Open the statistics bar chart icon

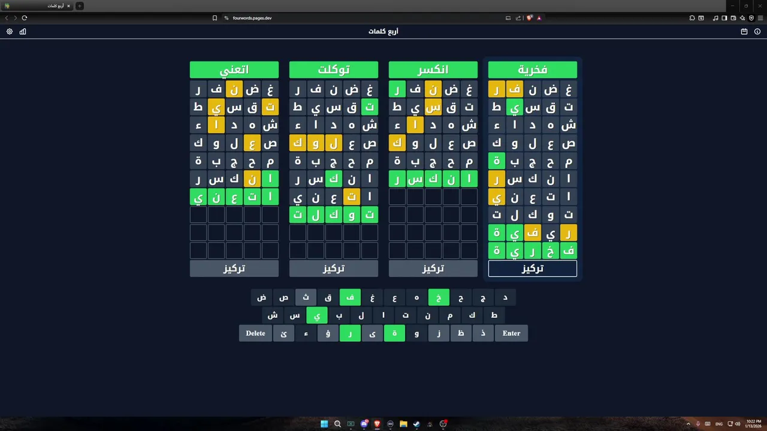point(23,32)
